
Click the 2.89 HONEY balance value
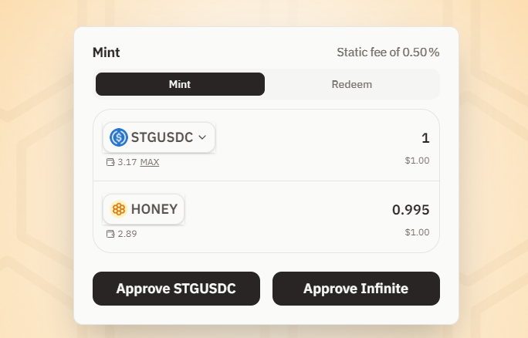[127, 233]
